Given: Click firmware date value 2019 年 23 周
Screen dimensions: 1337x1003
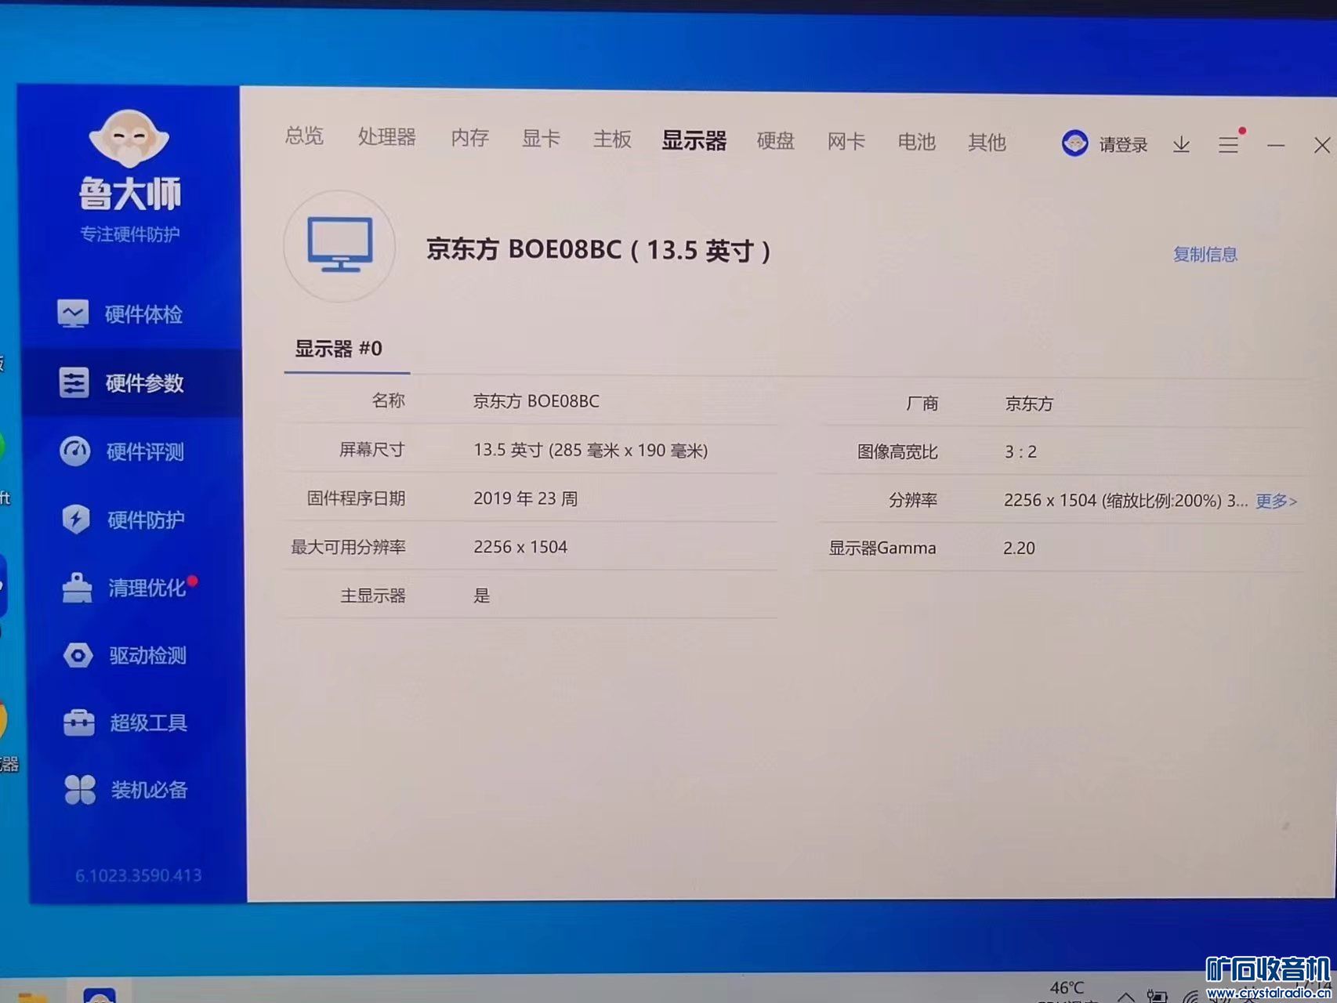Looking at the screenshot, I should [525, 498].
